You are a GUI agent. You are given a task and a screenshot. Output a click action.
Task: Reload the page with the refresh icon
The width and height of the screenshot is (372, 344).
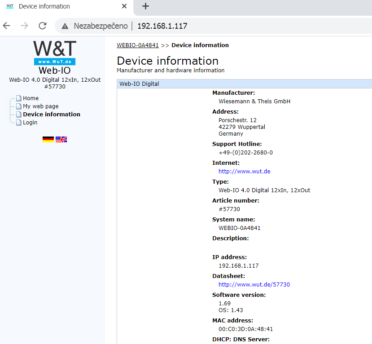click(42, 26)
